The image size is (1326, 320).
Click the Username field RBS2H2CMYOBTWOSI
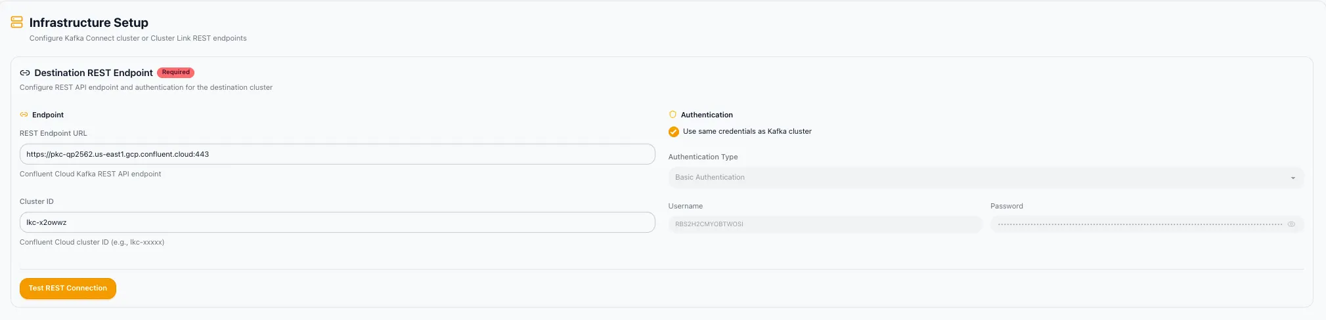[825, 224]
